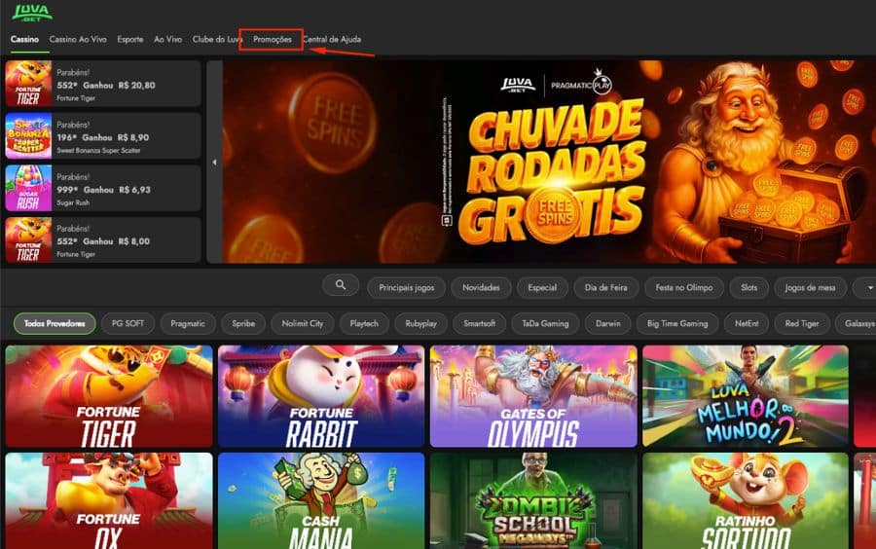Viewport: 876px width, 549px height.
Task: Visit Central de Ajuda
Action: [332, 39]
